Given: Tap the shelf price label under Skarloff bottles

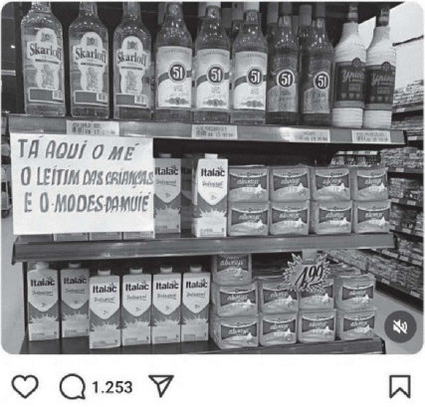Looking at the screenshot, I should click(x=93, y=128).
